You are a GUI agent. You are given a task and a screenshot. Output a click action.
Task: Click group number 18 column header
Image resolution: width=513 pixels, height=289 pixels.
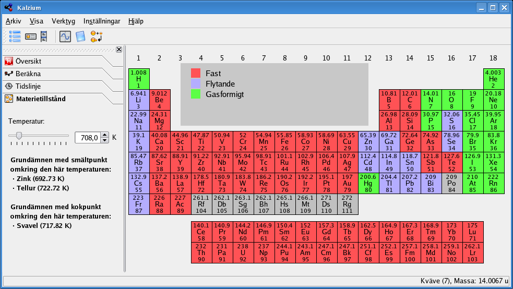coord(493,58)
